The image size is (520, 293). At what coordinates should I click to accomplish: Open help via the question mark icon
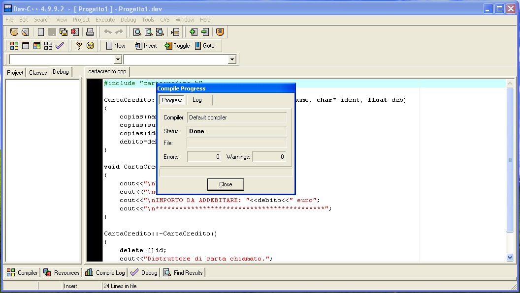point(78,46)
